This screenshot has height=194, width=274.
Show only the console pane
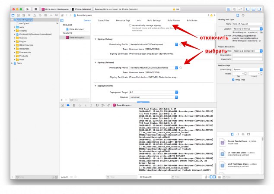(x=214, y=177)
